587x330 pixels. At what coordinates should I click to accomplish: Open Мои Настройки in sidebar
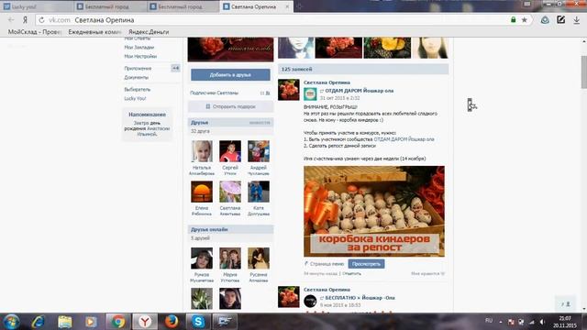[140, 57]
